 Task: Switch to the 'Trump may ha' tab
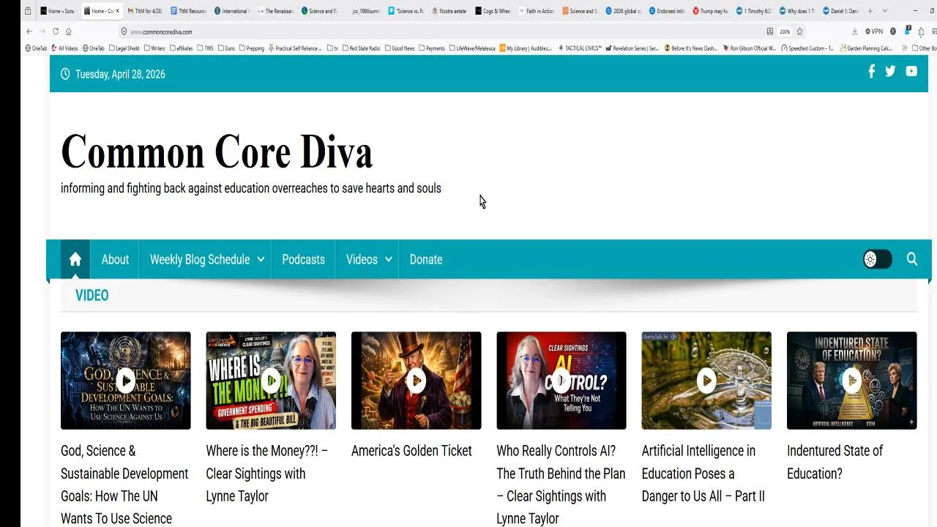[x=710, y=11]
